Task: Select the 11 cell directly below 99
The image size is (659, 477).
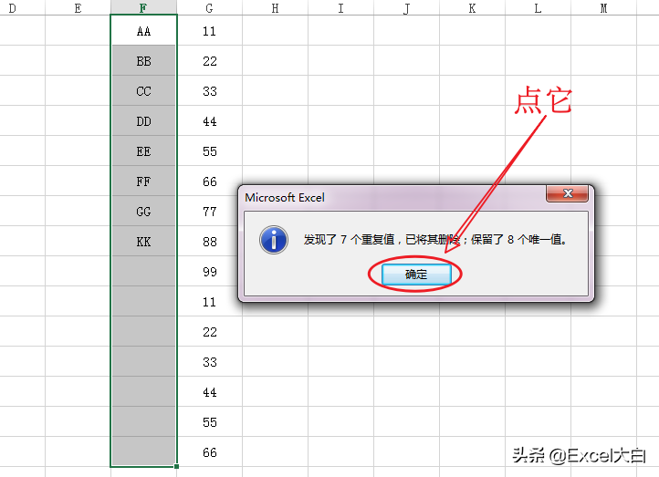Action: (x=209, y=302)
